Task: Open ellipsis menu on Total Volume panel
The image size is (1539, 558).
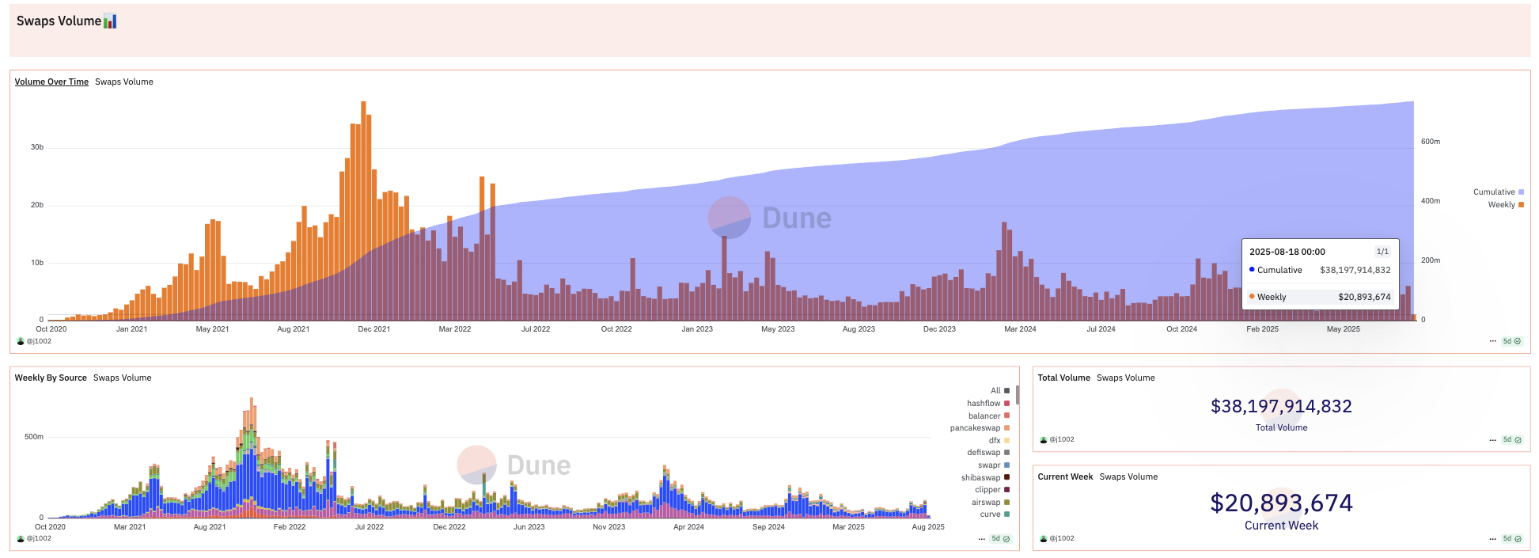Action: tap(1492, 439)
